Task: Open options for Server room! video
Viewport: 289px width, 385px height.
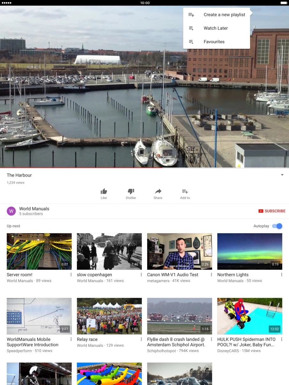Action: [x=71, y=275]
